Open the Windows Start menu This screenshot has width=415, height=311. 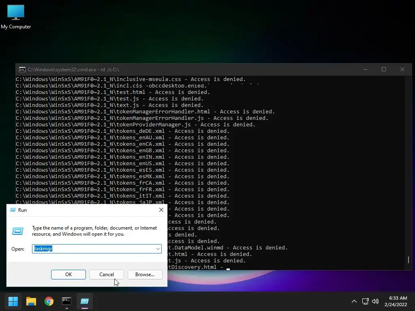(13, 301)
